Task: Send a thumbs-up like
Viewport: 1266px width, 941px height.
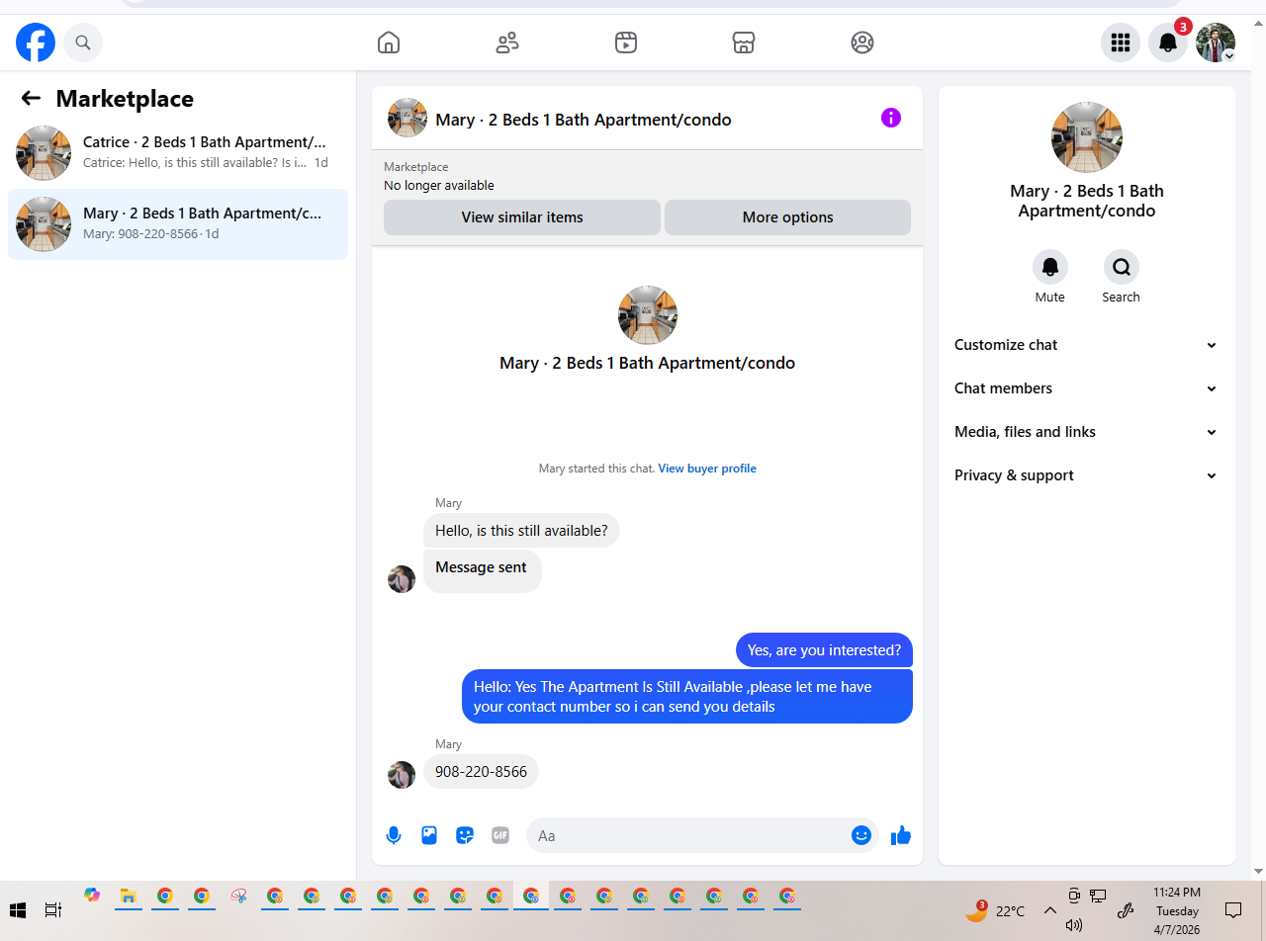Action: [900, 836]
